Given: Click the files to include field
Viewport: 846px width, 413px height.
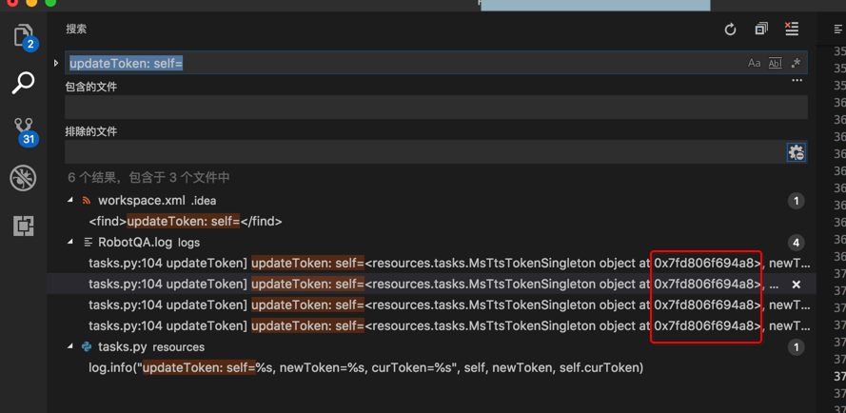Looking at the screenshot, I should click(x=436, y=108).
